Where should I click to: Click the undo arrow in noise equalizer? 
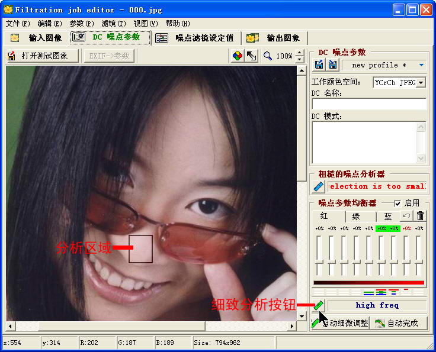coord(406,217)
